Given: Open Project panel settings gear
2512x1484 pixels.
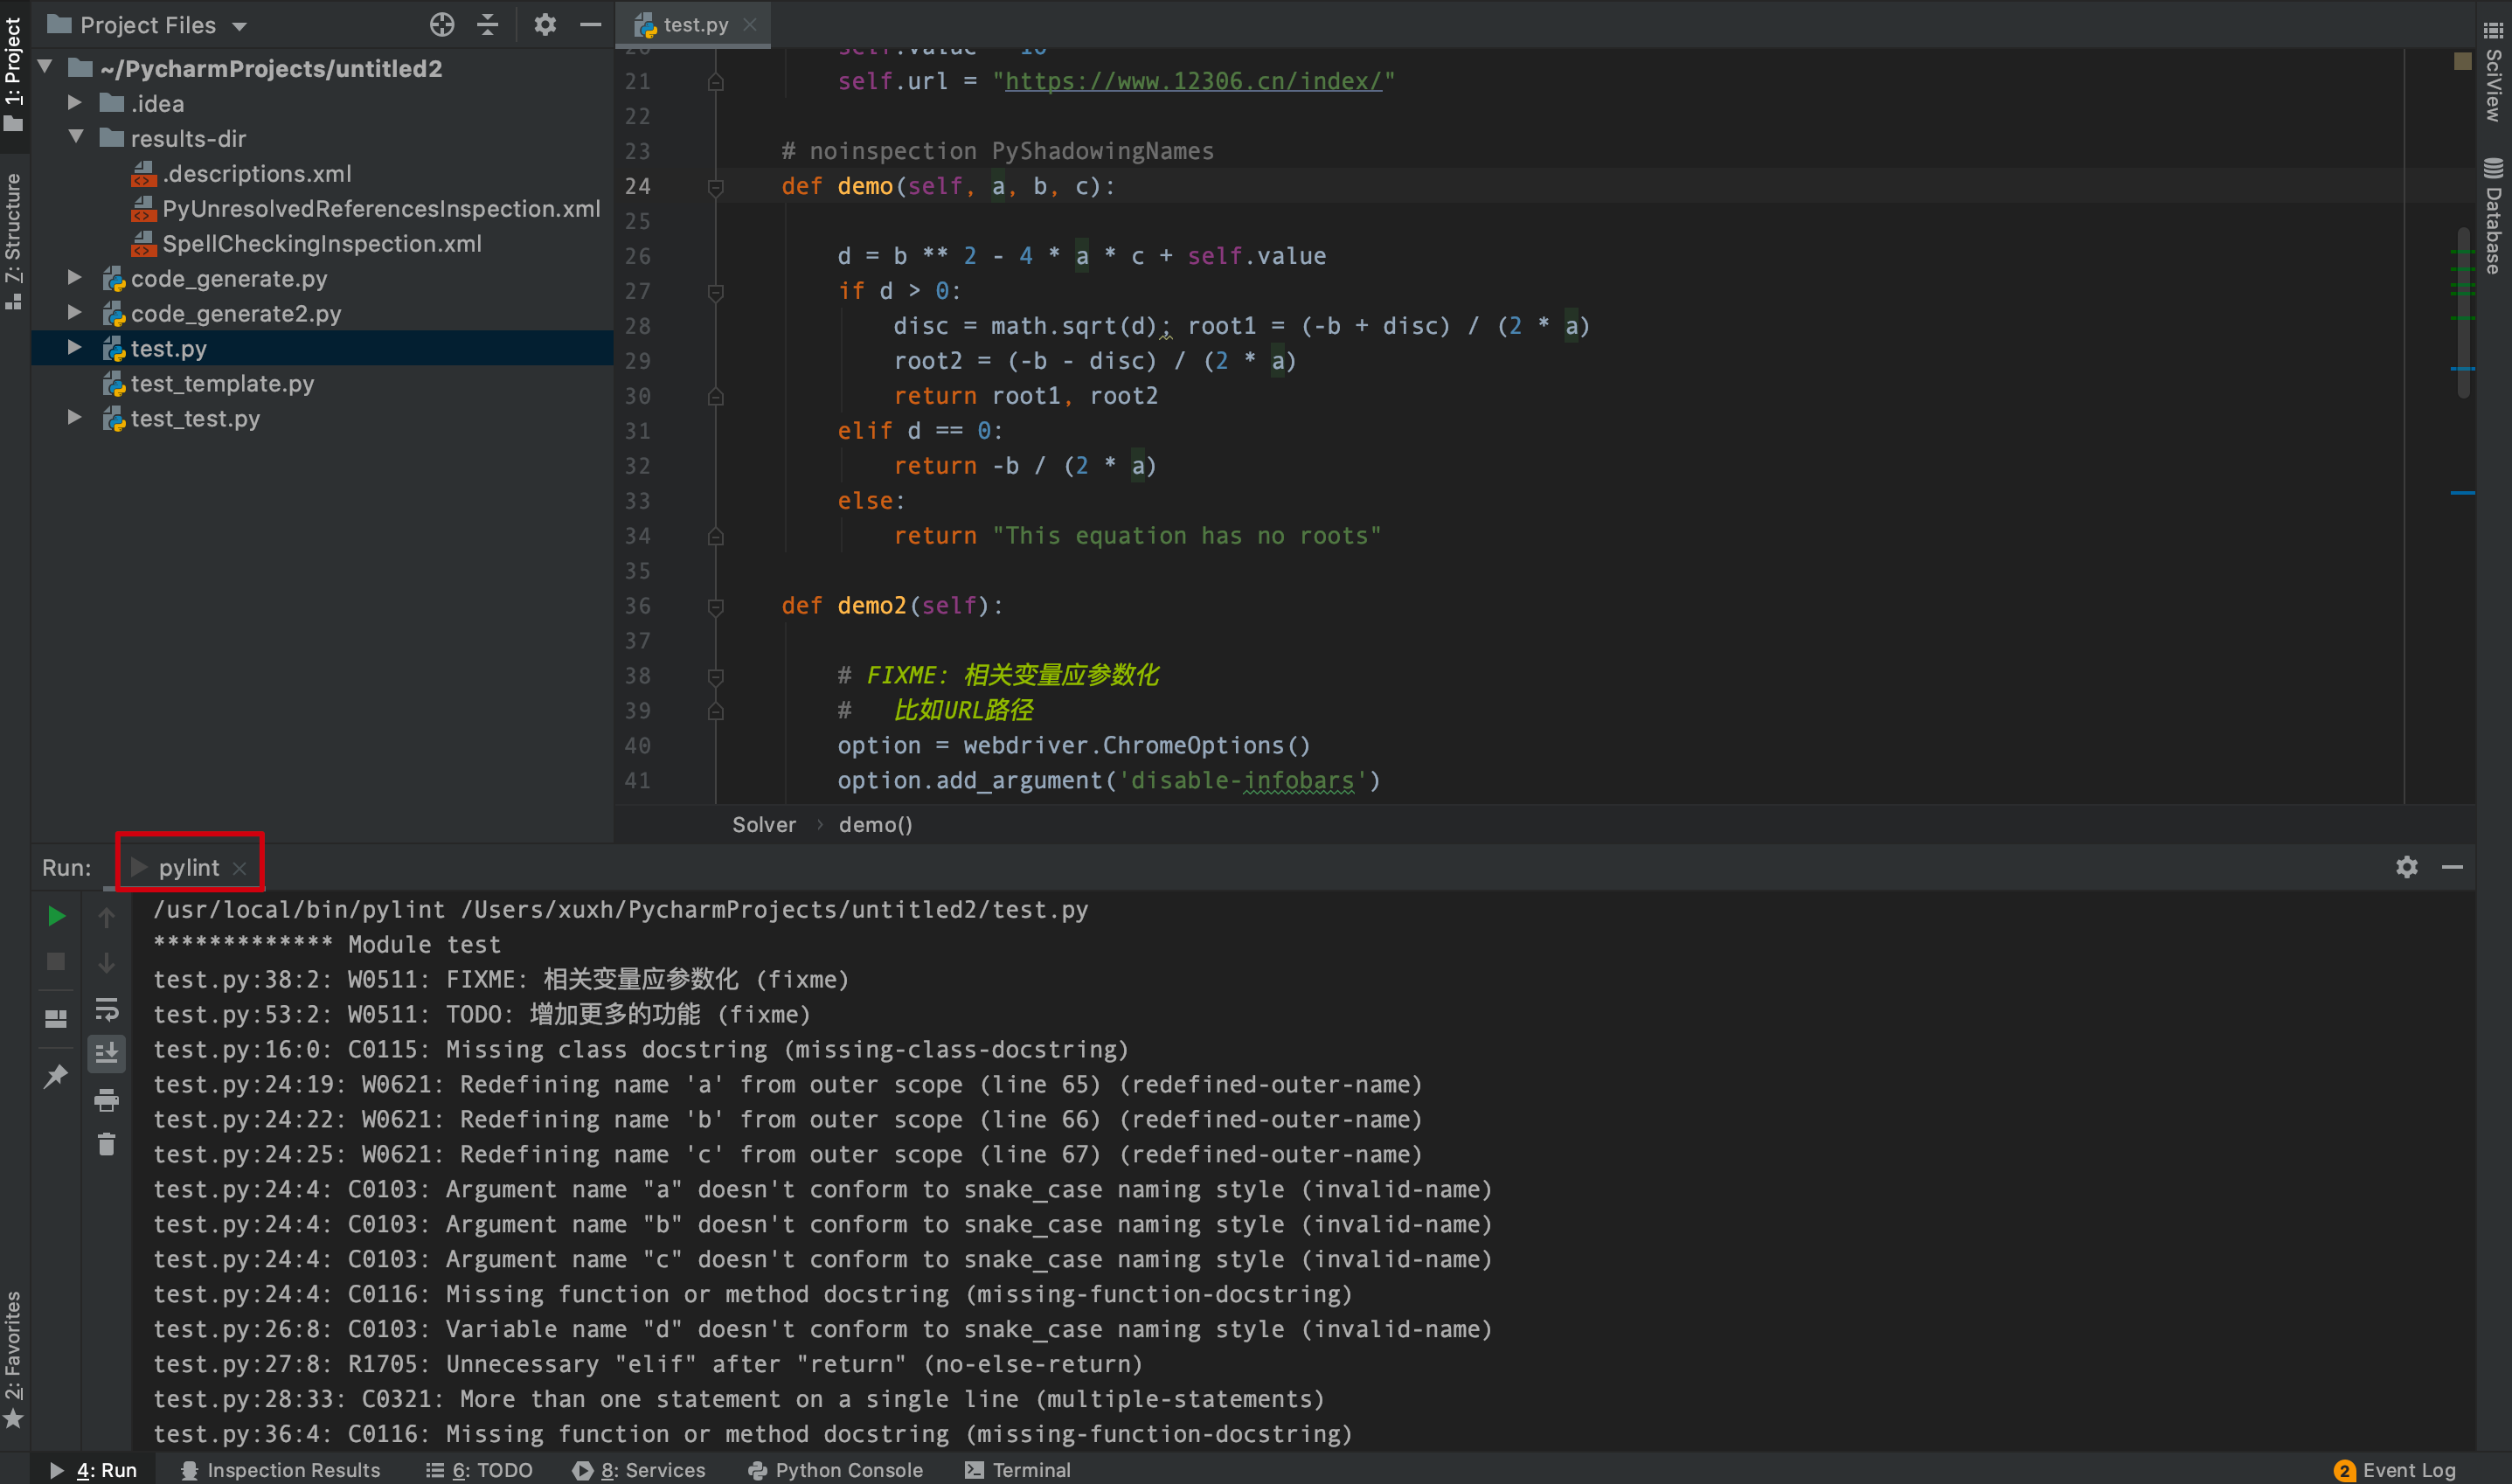Looking at the screenshot, I should pos(544,25).
